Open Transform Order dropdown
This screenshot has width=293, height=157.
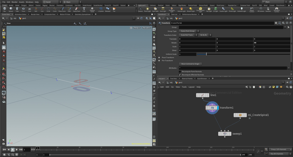[x=188, y=35]
